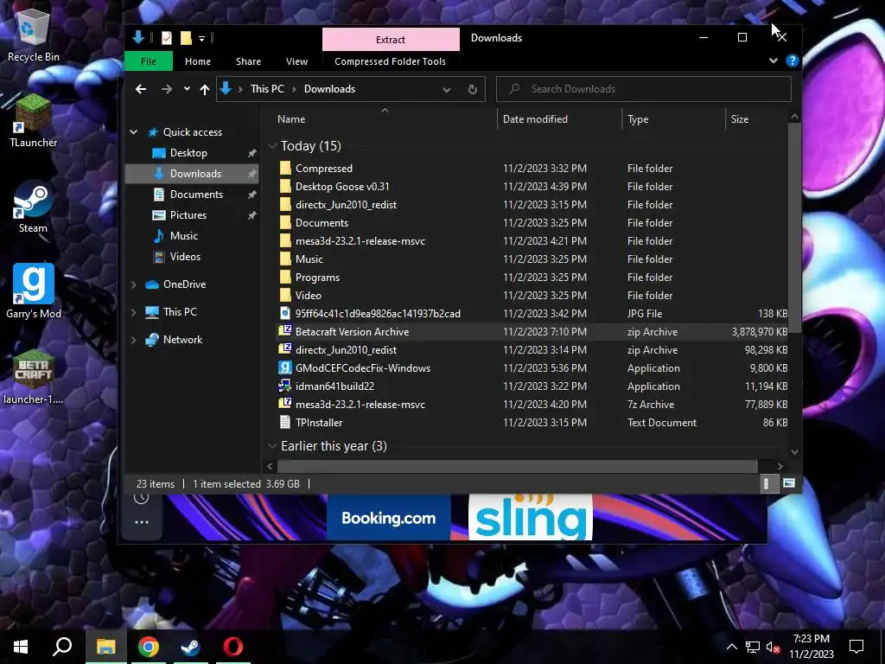Select the Betacraft launcher desktop icon
The width and height of the screenshot is (885, 664).
point(34,377)
